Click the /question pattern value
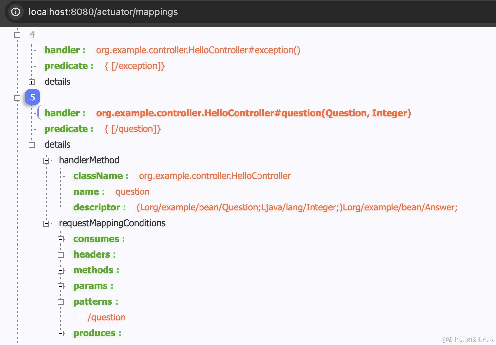The height and width of the screenshot is (345, 496). tap(106, 317)
